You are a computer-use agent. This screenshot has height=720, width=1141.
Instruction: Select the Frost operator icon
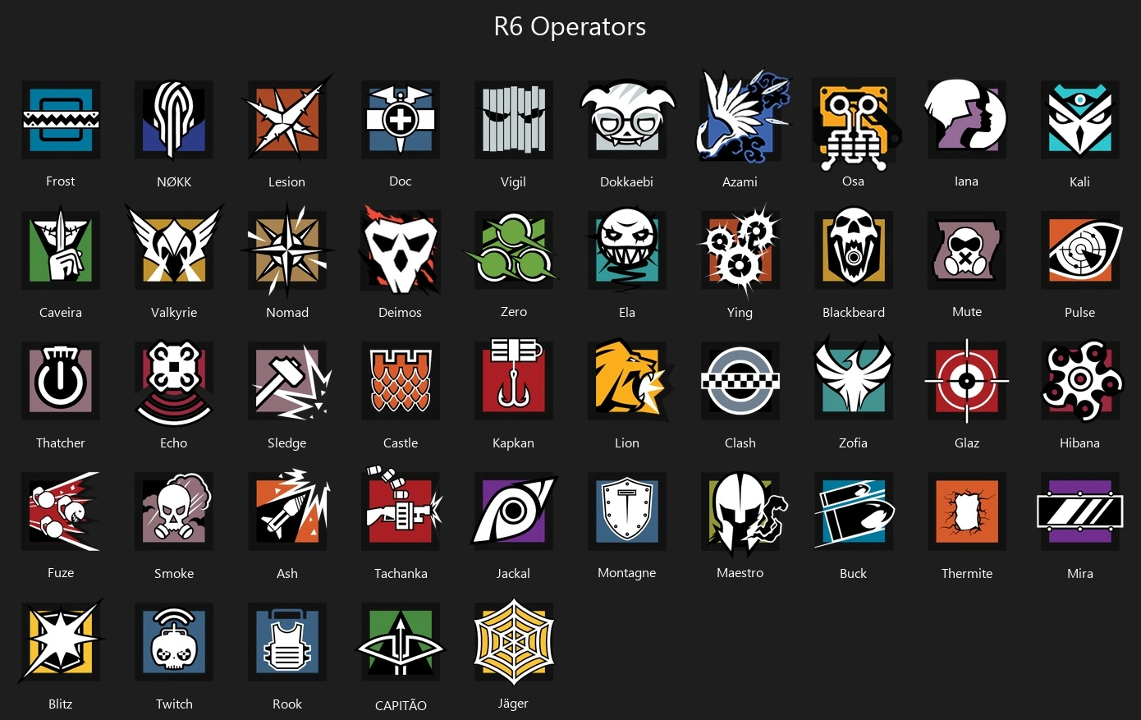coord(61,120)
